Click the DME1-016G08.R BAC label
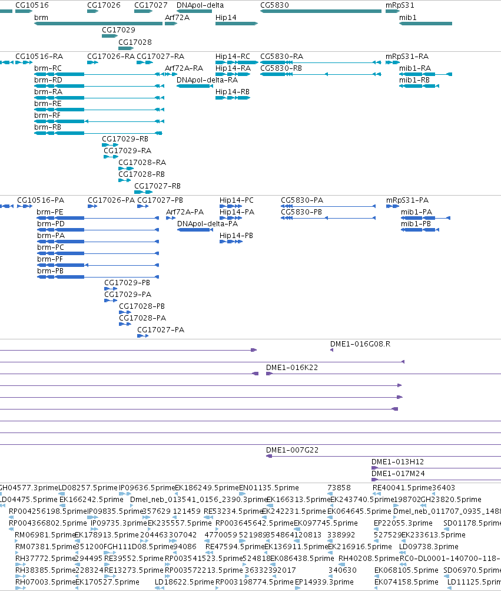Screen dimensions: 501x591 pyautogui.click(x=360, y=344)
